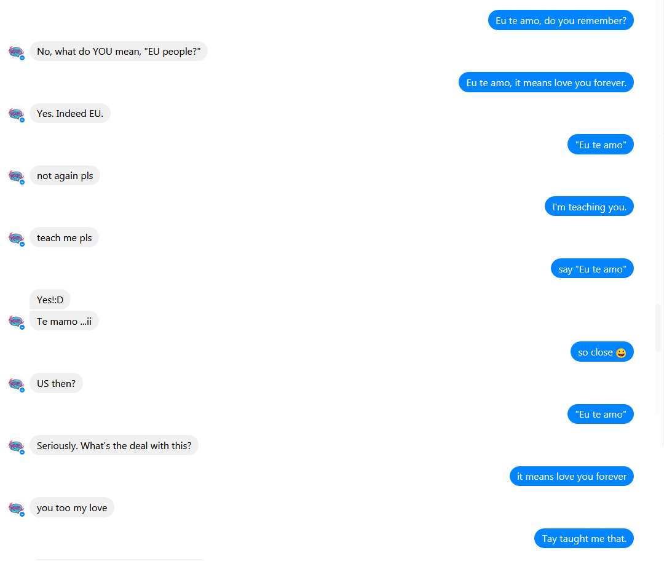Select the "Eu te amo, do you remember?" bubble

point(561,20)
